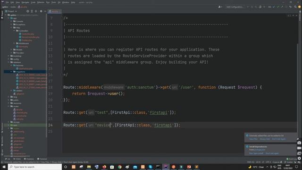
Task: Collapse the app folder in project tree
Action: click(x=8, y=18)
